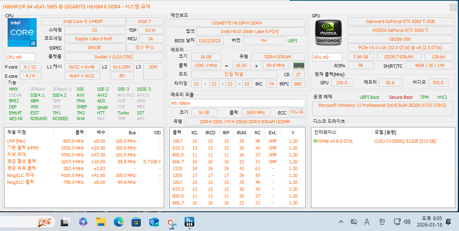This screenshot has height=231, width=459.
Task: Show hidden system tray icons
Action: pos(341,222)
